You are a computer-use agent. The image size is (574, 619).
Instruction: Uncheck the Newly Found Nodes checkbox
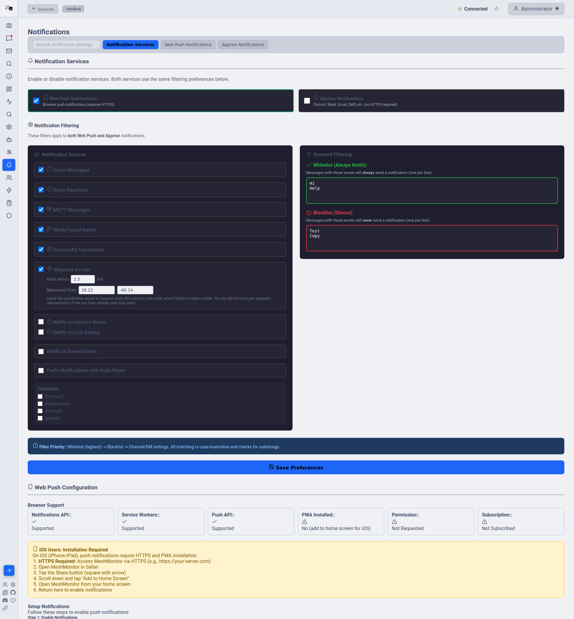[x=41, y=229]
